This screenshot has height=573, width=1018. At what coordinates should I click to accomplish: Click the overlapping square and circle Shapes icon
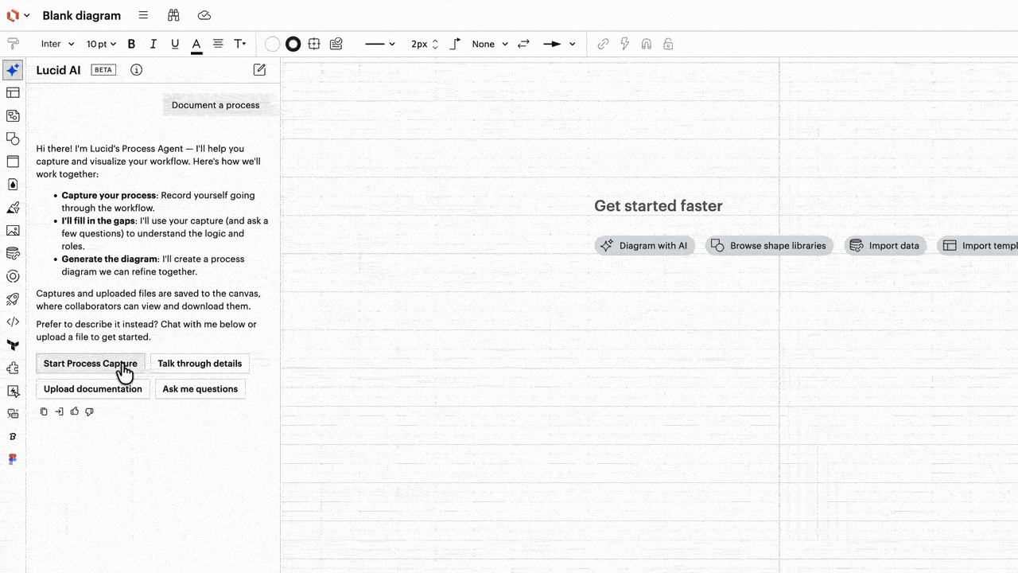pos(13,138)
